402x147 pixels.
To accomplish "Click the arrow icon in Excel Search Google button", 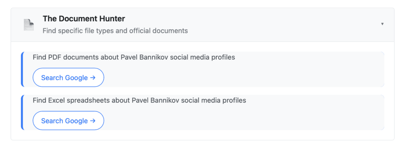I will click(93, 121).
